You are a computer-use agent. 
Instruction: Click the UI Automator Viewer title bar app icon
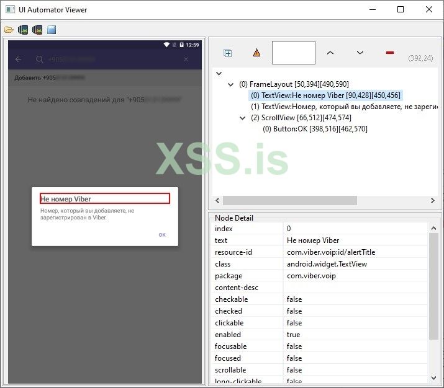click(x=10, y=9)
